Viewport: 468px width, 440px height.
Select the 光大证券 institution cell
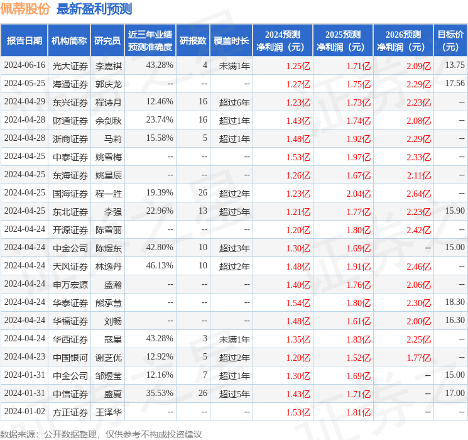click(70, 66)
